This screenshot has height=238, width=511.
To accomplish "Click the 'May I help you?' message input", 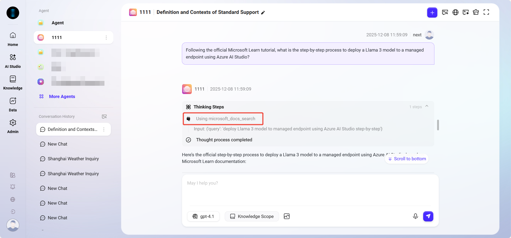I will click(x=310, y=190).
